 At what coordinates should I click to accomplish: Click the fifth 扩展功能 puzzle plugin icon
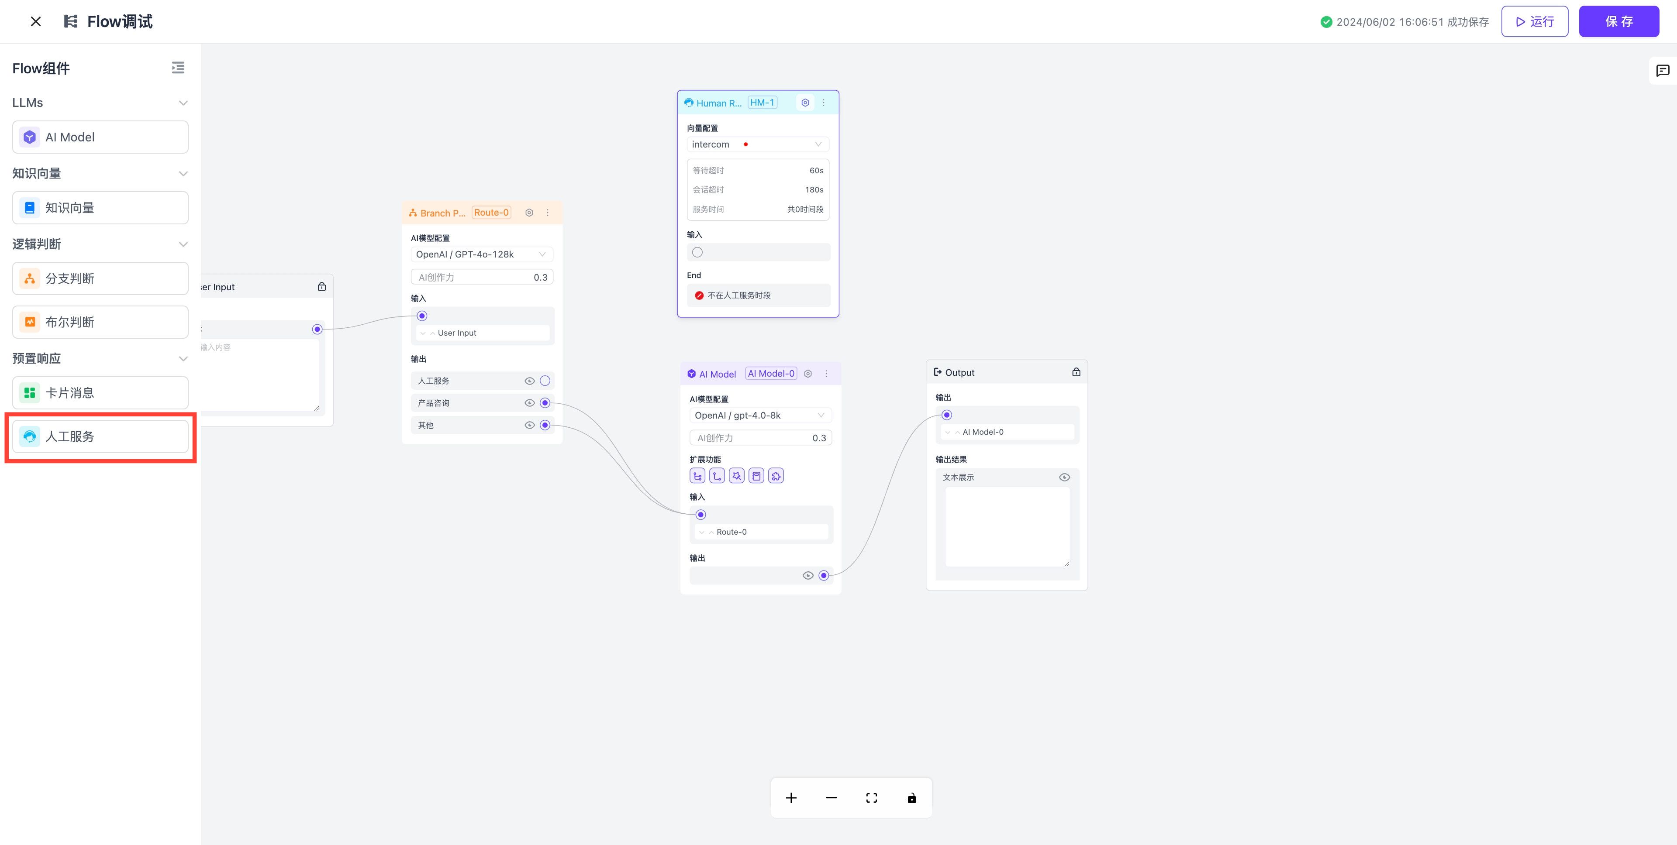point(775,476)
